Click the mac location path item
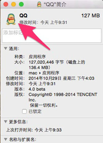This screenshot has height=143, width=103. 33,73
